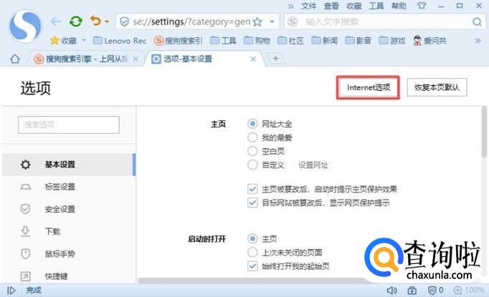Uncheck 主页被篡改后 homepage protection checkbox

click(x=252, y=189)
